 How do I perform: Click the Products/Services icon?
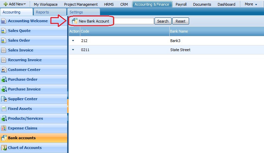(4, 118)
